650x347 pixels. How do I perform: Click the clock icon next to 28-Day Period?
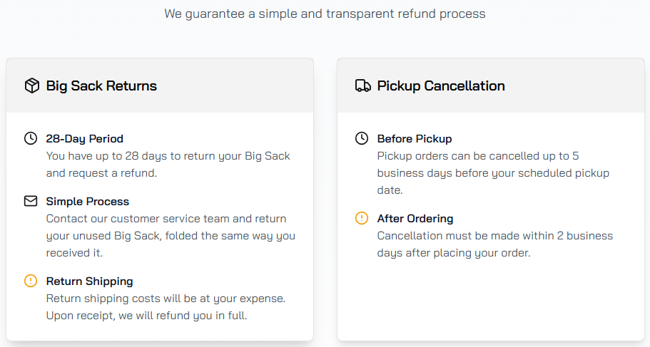pyautogui.click(x=31, y=138)
